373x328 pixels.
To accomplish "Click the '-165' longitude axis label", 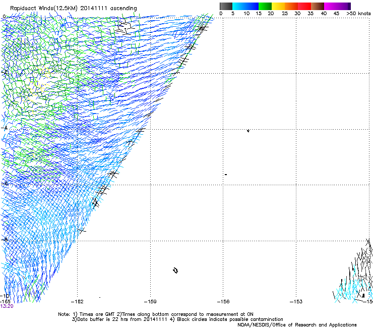I will click(x=5, y=302).
